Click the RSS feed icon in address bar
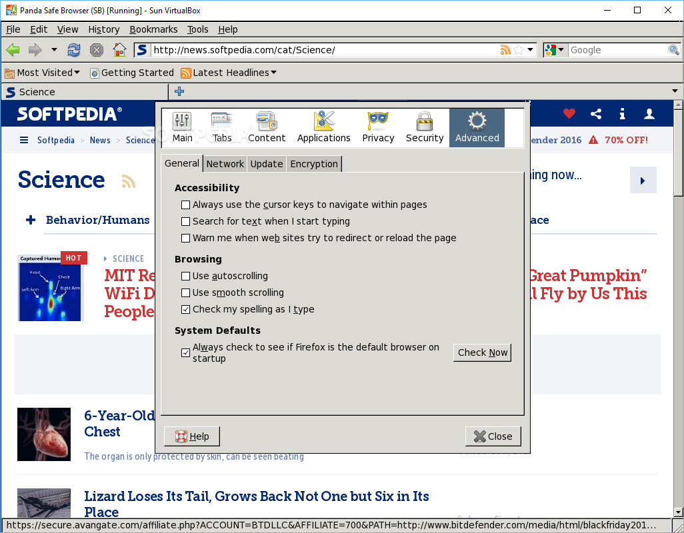Screen dimensions: 684x533 [505, 50]
